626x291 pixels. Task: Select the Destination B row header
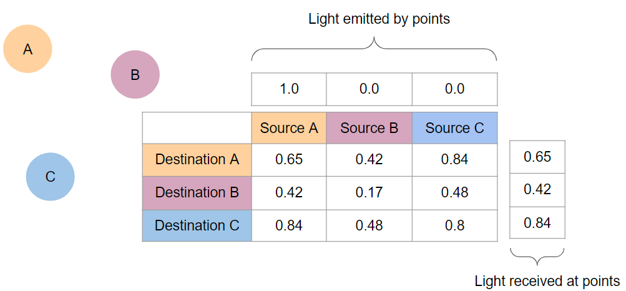(197, 192)
